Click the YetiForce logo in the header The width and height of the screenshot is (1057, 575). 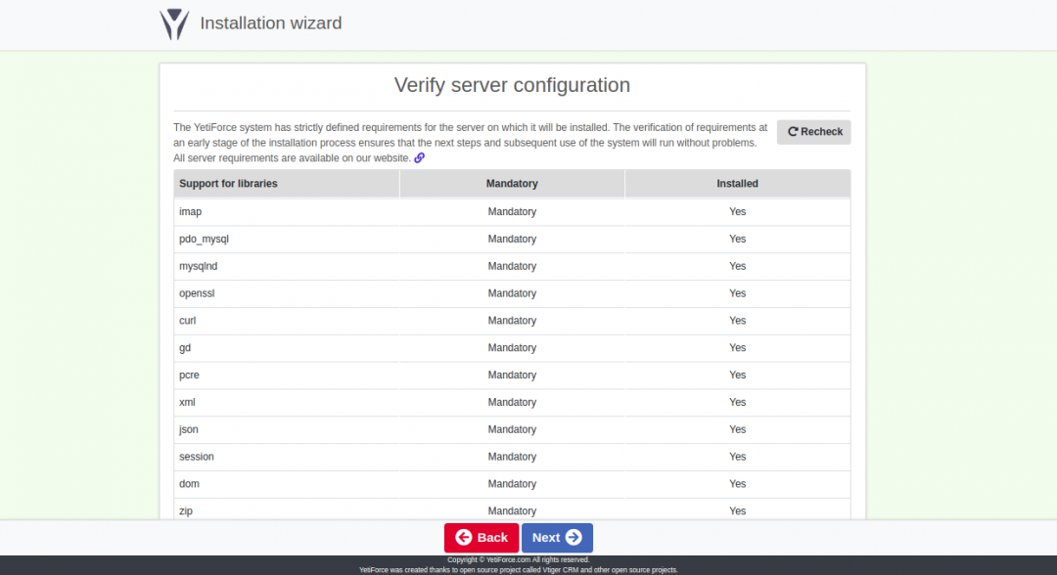click(174, 24)
